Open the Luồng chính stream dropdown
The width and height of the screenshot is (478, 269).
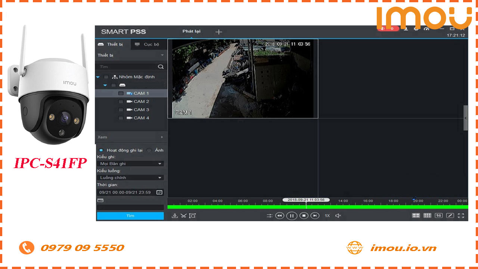130,177
